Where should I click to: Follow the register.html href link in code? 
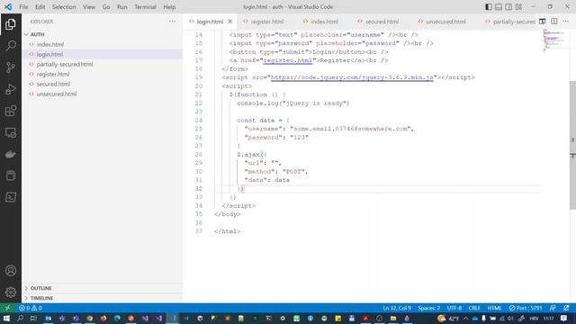[288, 60]
